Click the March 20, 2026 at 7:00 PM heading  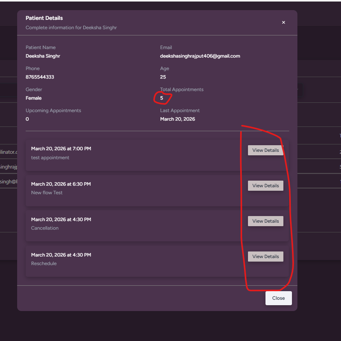click(x=61, y=149)
